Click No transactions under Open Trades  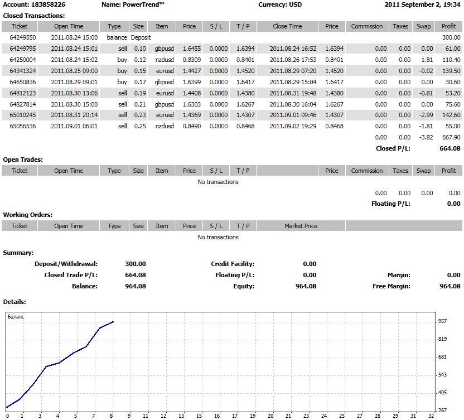(218, 182)
